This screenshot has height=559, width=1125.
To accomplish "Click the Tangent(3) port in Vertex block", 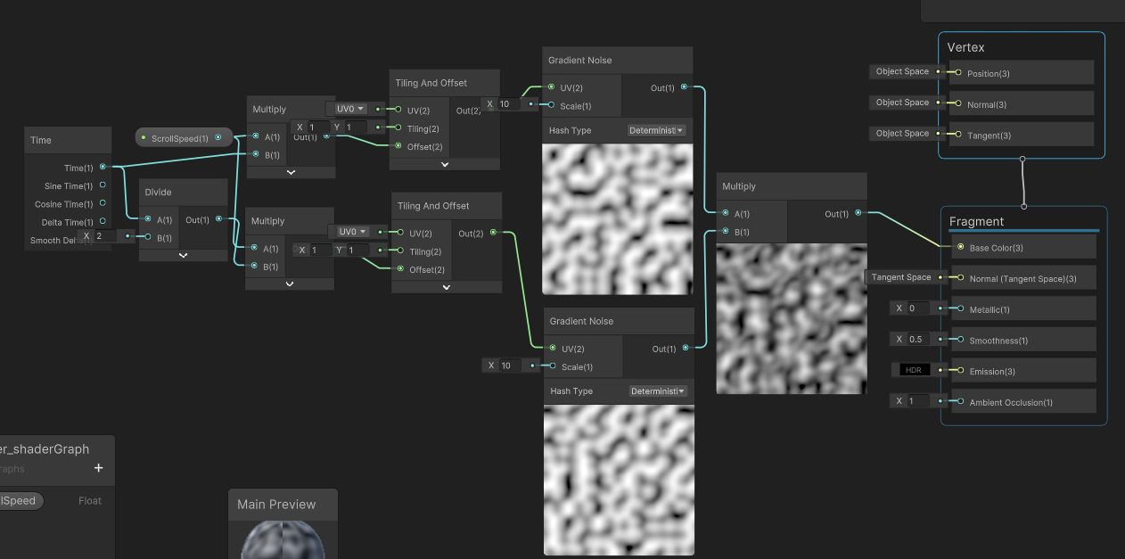I will (x=957, y=135).
